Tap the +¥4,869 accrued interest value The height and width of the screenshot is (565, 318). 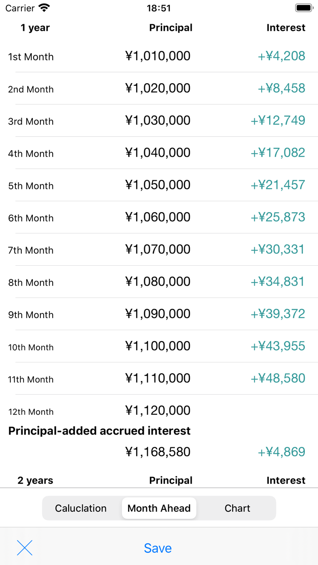pyautogui.click(x=282, y=452)
